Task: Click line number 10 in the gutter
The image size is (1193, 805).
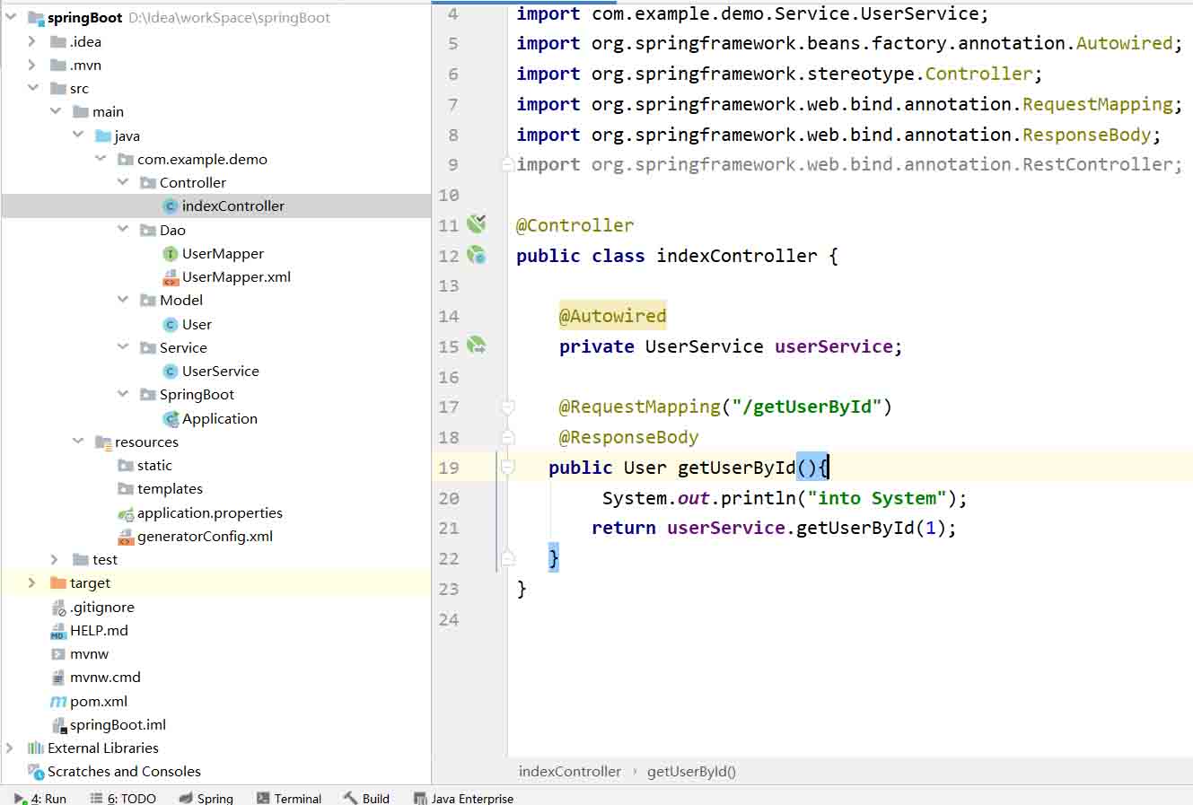Action: (x=449, y=195)
